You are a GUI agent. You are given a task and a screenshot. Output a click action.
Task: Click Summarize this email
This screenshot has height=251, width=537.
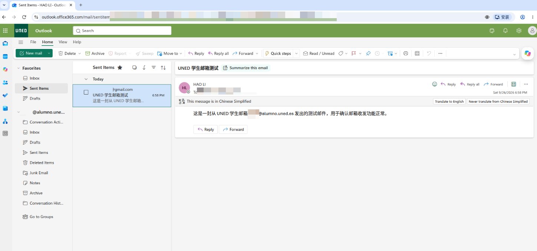246,68
